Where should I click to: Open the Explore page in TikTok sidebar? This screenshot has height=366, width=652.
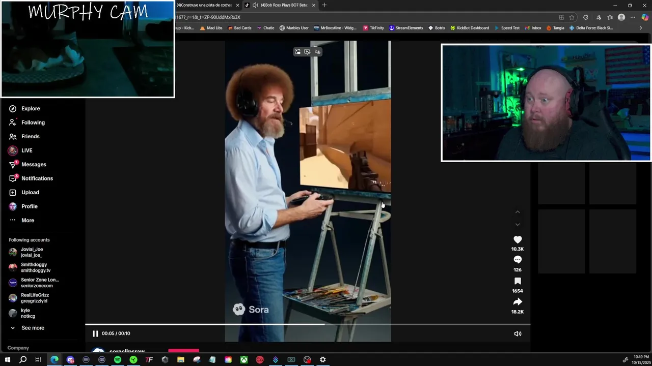click(24, 108)
